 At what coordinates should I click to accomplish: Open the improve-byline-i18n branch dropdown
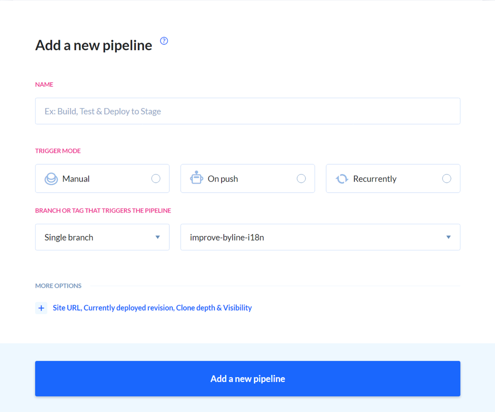pos(320,237)
